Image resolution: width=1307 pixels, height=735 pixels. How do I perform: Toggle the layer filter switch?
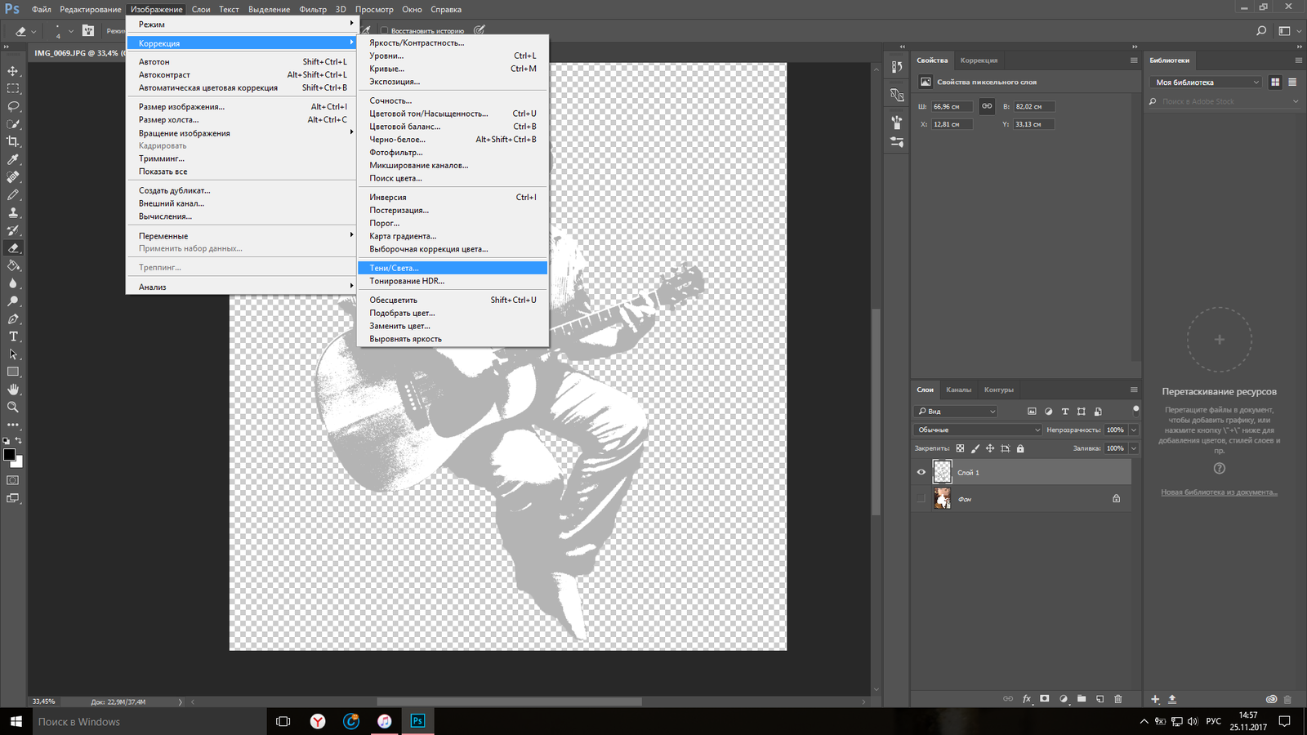[x=1135, y=411]
